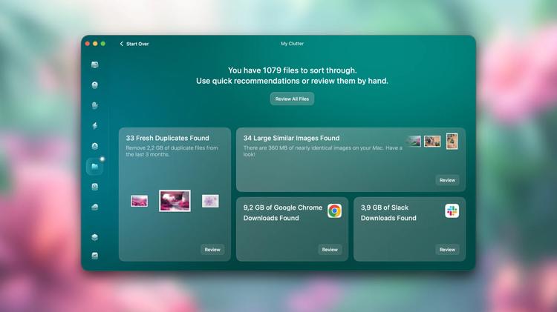This screenshot has width=557, height=312.
Task: Review the 34 Large Similar Images card
Action: pos(447,180)
